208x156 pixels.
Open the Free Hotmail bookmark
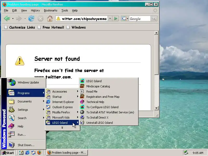51,27
